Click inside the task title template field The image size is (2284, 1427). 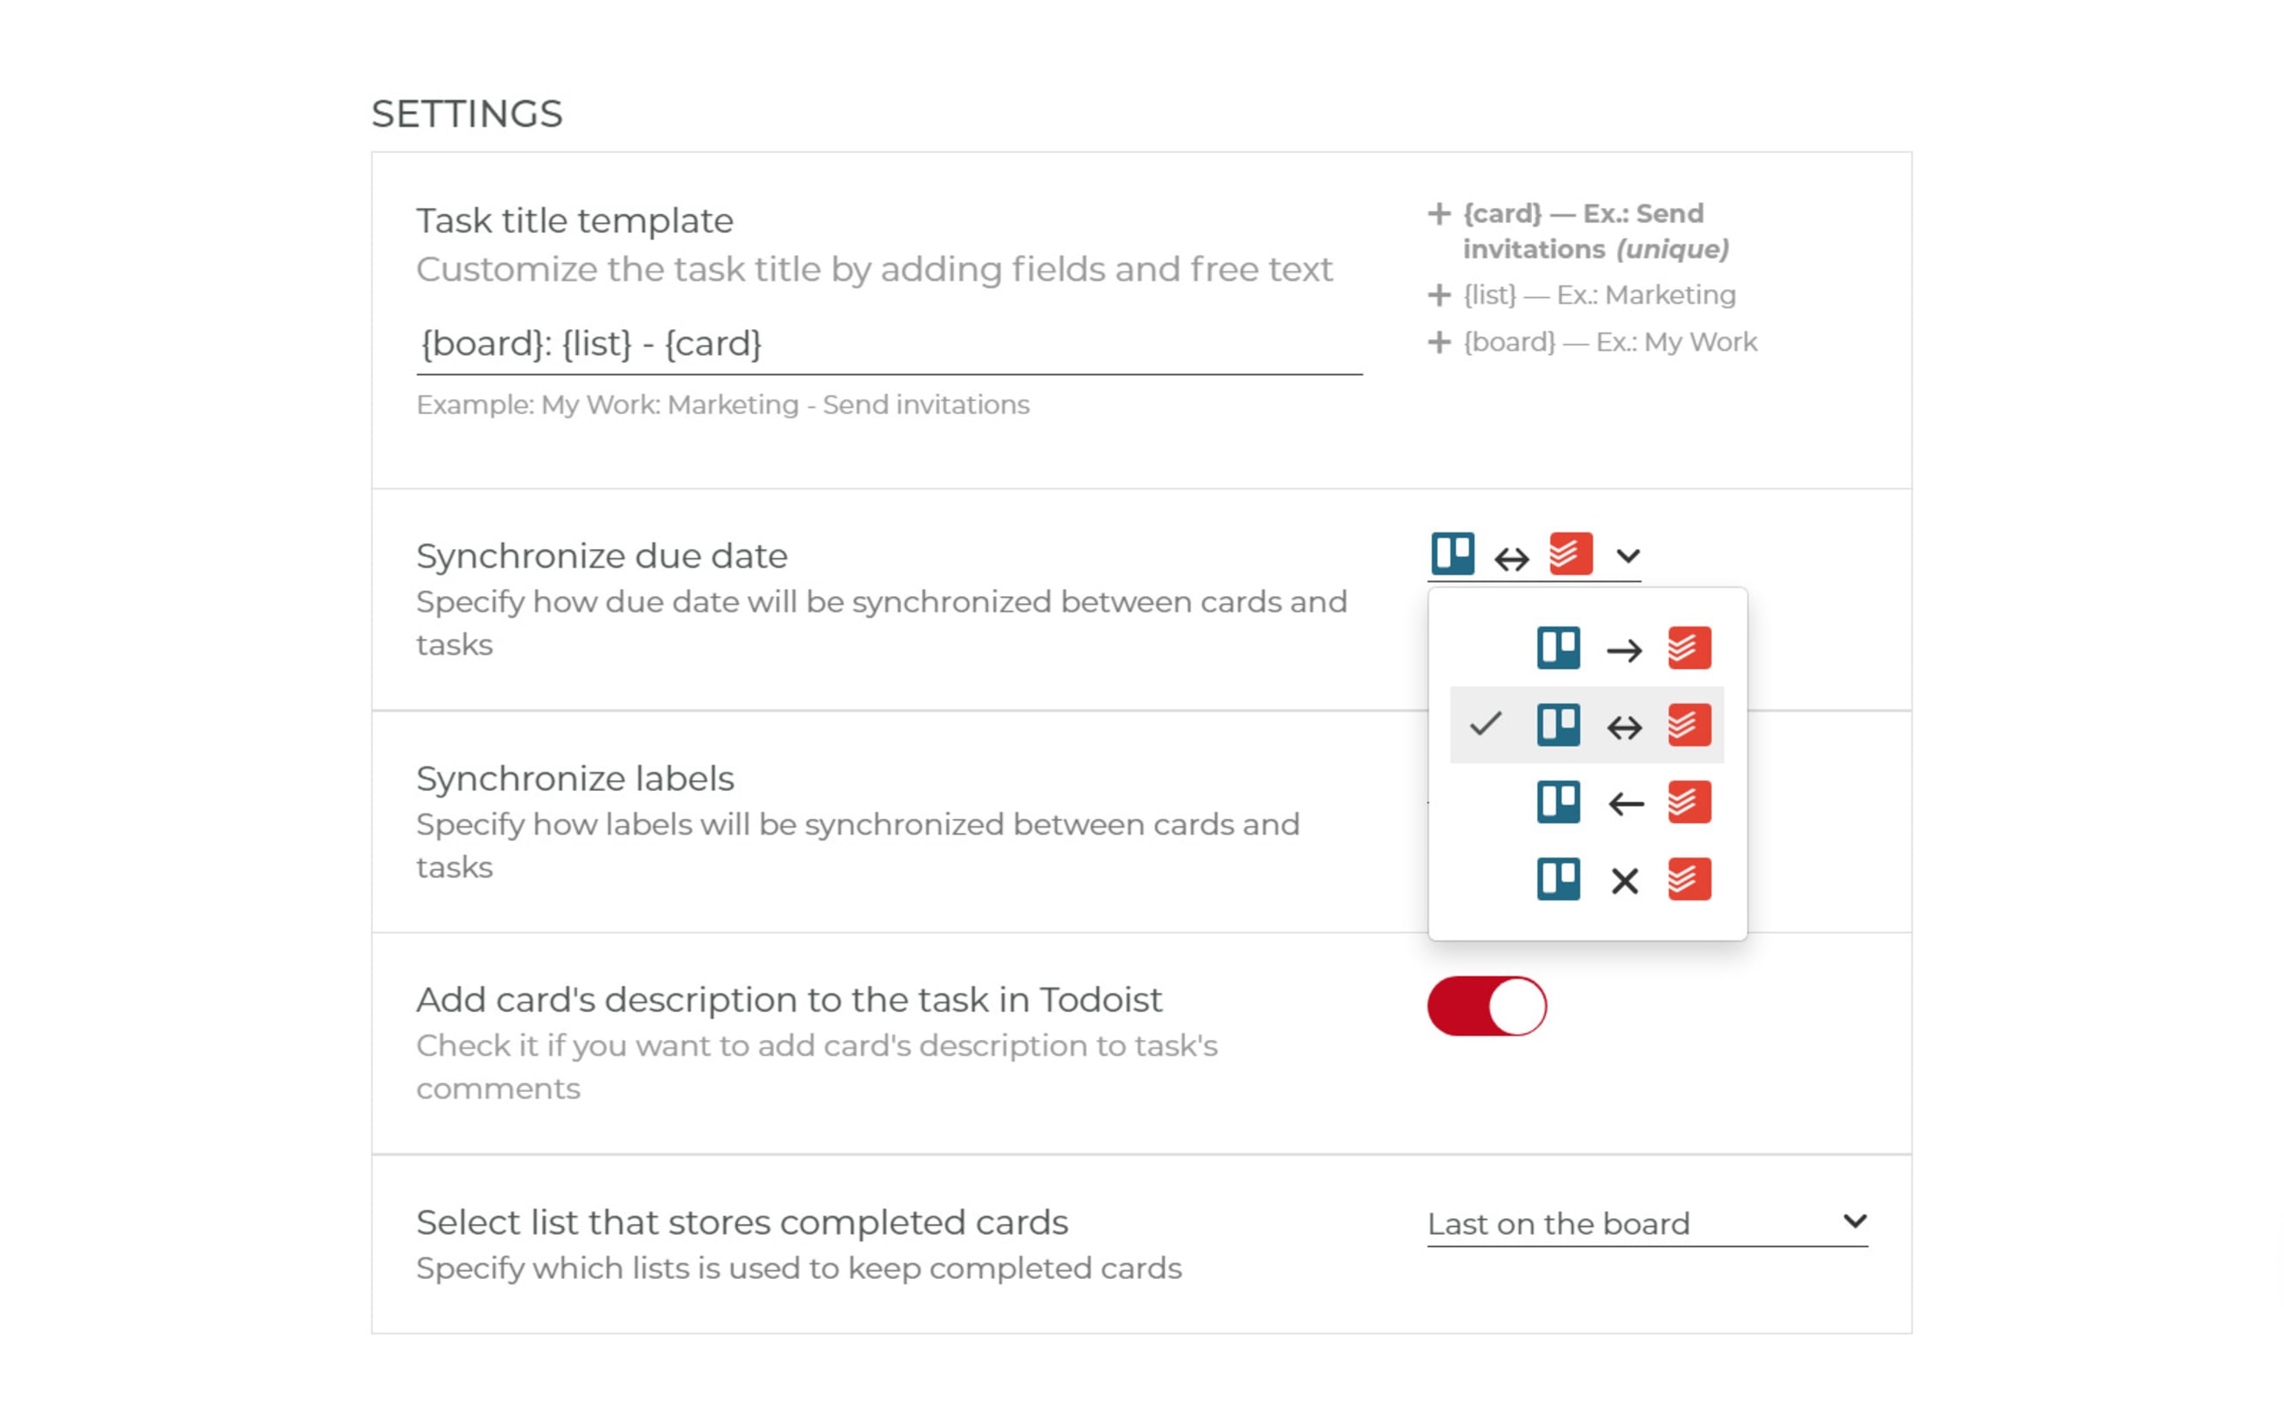[x=887, y=343]
